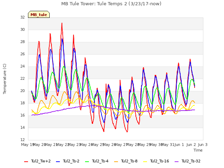Click the 18 y-axis tick label
Image resolution: width=224 pixels, height=168 pixels.
point(22,103)
